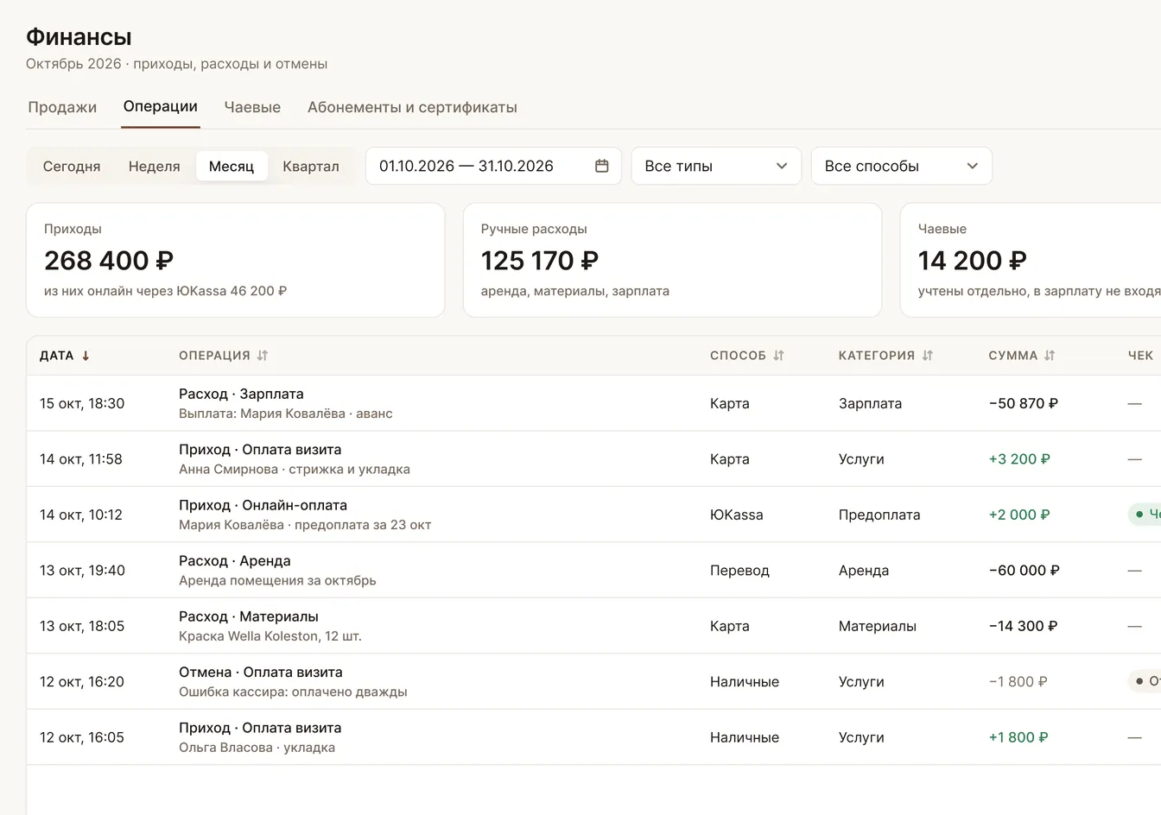
Task: Click the Сумма column header label
Action: click(1013, 356)
